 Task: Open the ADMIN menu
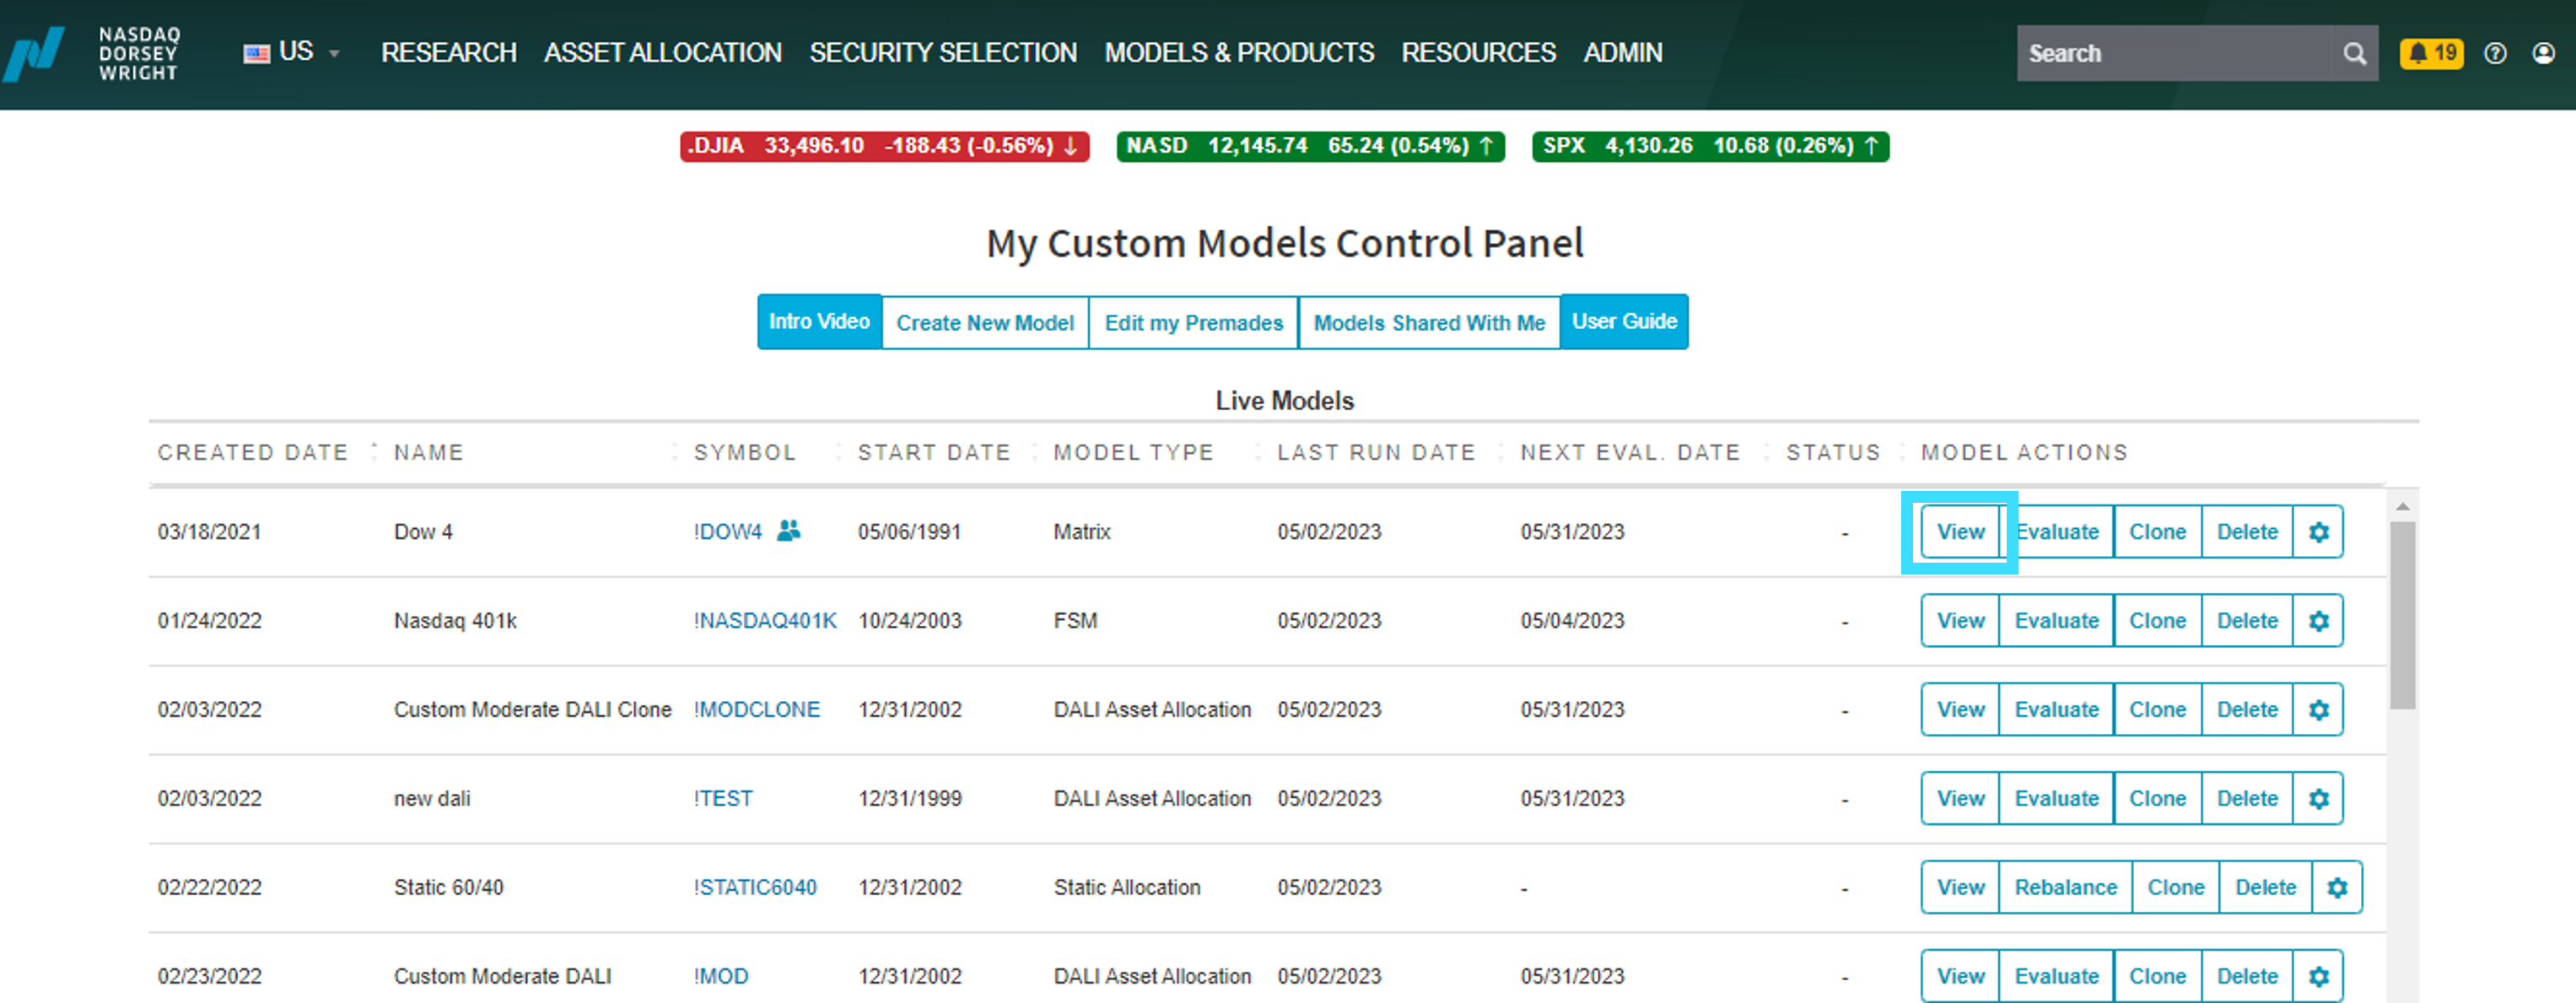[x=1622, y=53]
